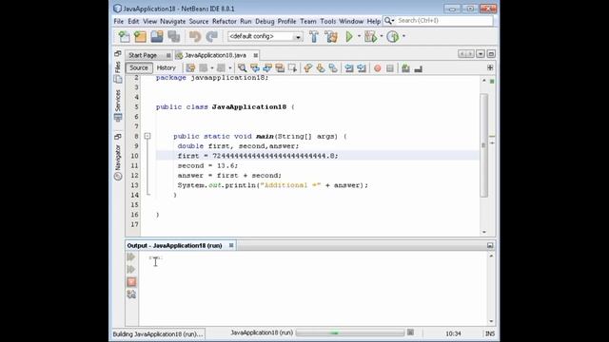
Task: Open the View menu
Action: click(x=149, y=21)
